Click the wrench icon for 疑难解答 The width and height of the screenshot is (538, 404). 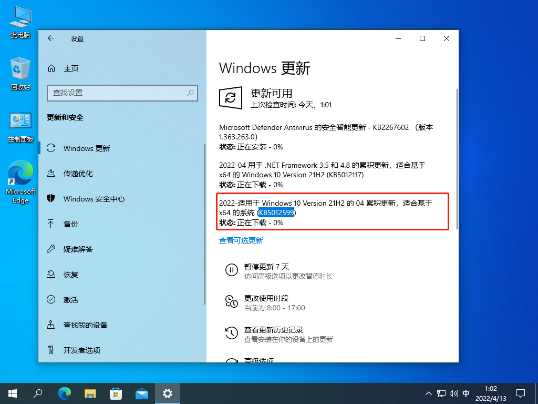tap(51, 249)
